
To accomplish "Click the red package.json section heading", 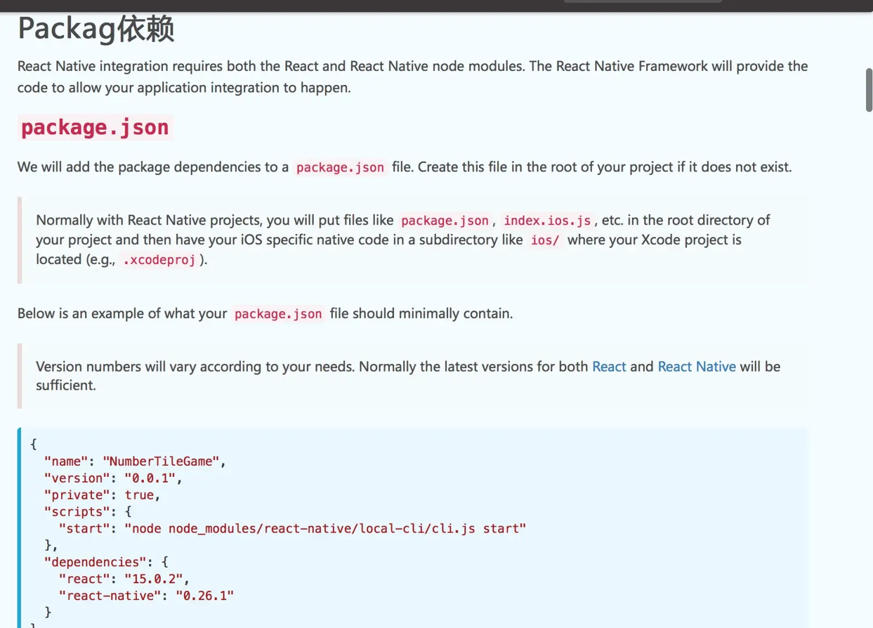I will pos(95,127).
